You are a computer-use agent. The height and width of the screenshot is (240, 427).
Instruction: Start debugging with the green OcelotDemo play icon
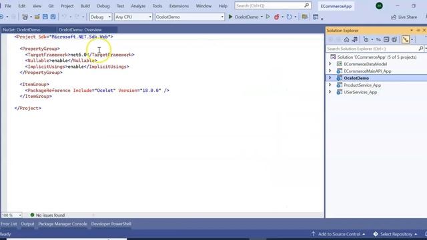(x=230, y=17)
